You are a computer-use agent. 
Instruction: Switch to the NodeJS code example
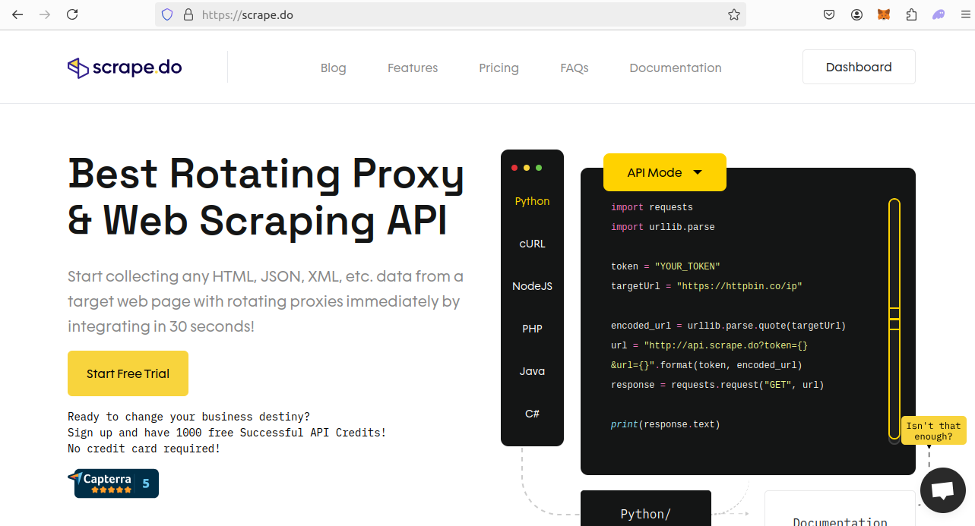click(532, 286)
